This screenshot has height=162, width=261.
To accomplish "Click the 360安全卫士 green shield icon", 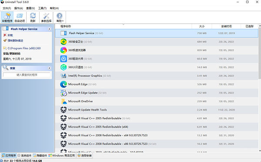I will [x=64, y=42].
